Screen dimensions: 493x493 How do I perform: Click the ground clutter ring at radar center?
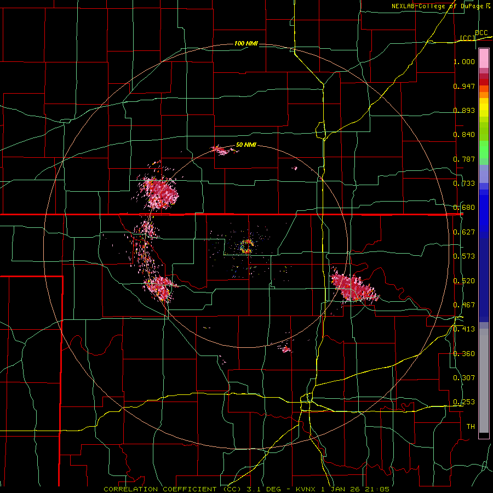(x=247, y=246)
